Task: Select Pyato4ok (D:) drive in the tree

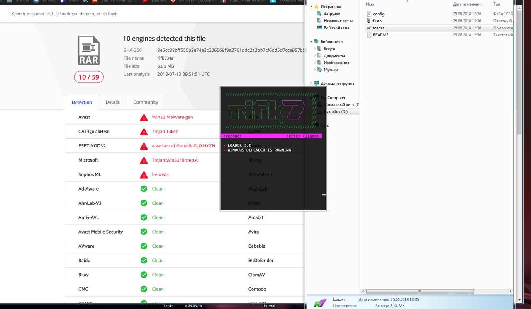Action: [x=336, y=112]
